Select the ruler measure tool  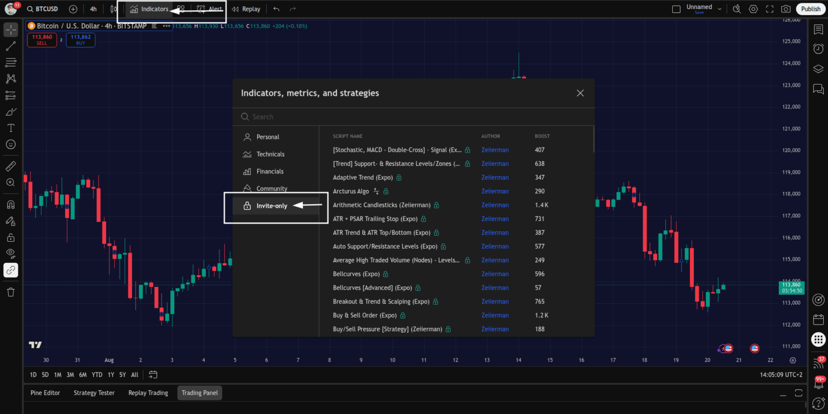pos(11,166)
